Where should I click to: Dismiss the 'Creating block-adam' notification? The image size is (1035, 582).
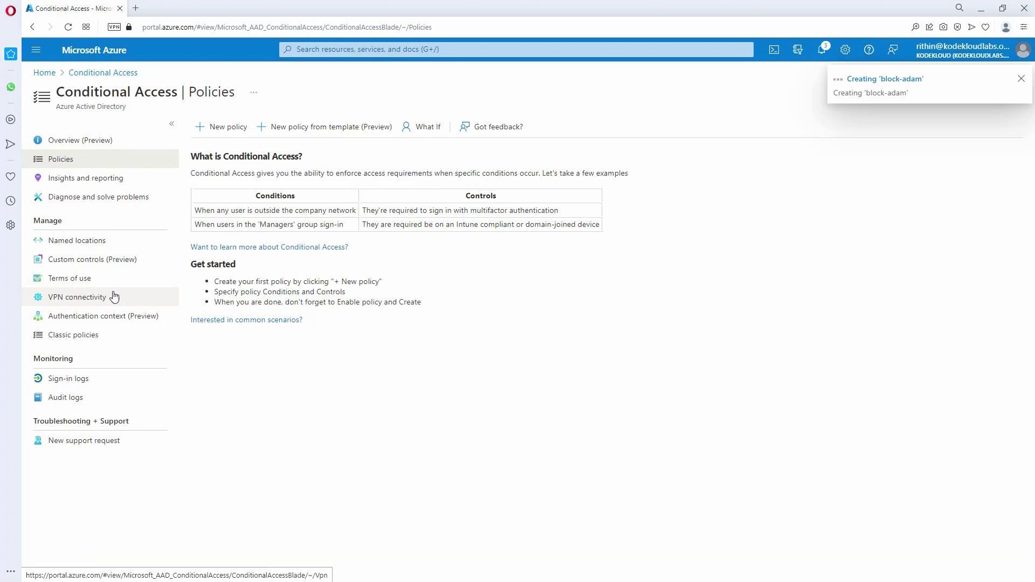coord(1021,79)
